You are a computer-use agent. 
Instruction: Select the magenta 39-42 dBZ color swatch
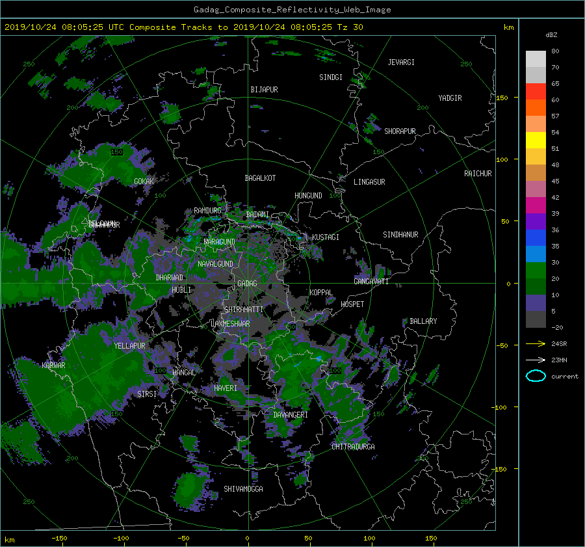click(x=536, y=205)
